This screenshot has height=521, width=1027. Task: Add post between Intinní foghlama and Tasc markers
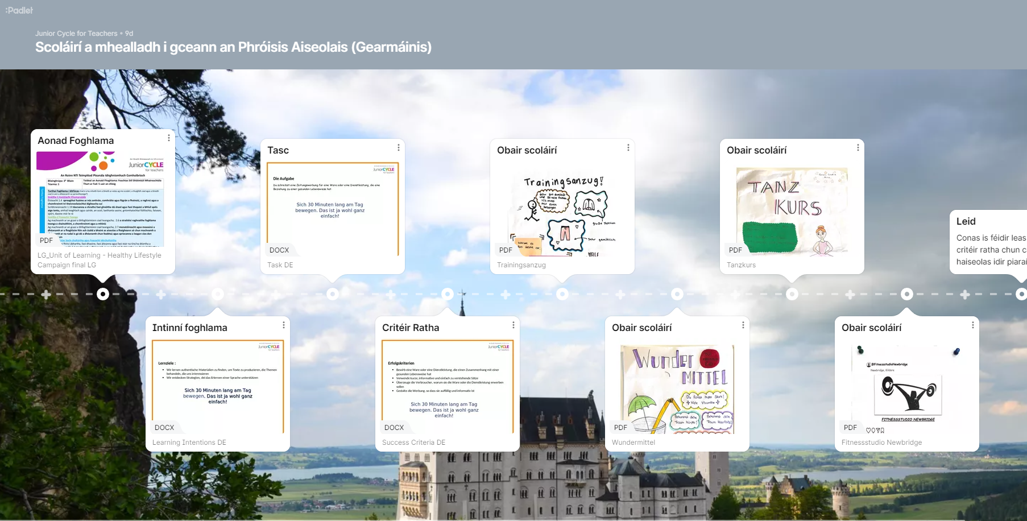point(276,294)
